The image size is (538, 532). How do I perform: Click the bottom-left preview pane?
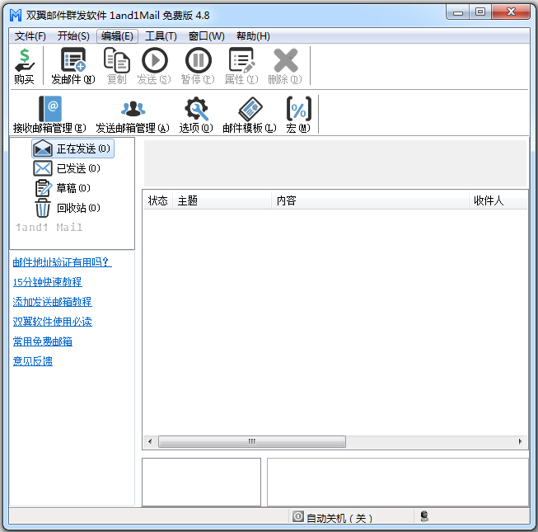(201, 482)
